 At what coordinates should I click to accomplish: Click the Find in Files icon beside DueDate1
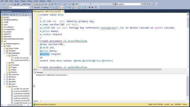pos(115,4)
